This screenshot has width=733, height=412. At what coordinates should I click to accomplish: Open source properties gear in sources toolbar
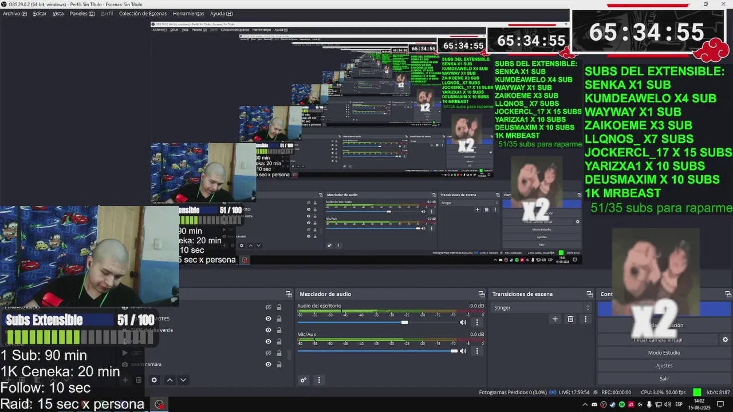[x=154, y=380]
